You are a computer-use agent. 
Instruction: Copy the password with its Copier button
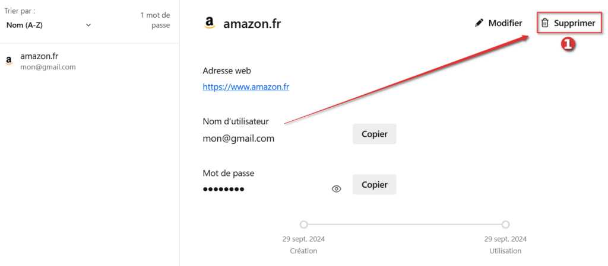click(374, 184)
